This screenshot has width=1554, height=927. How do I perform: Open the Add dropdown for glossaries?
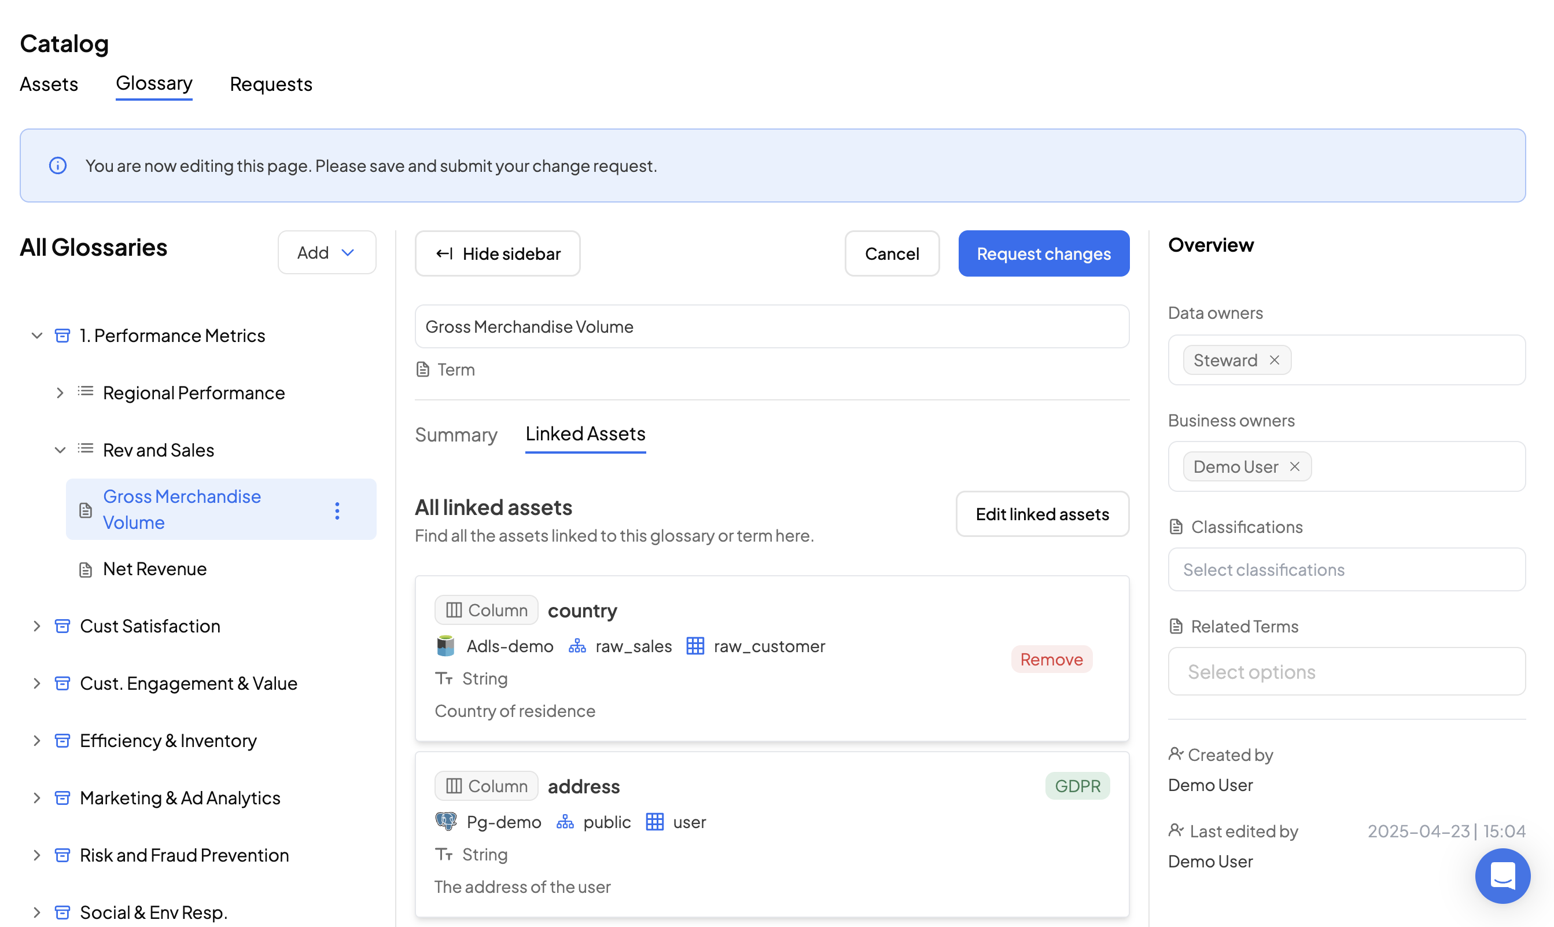point(327,252)
